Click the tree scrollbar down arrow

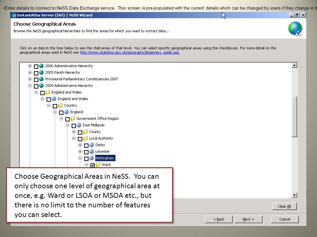pos(294,195)
